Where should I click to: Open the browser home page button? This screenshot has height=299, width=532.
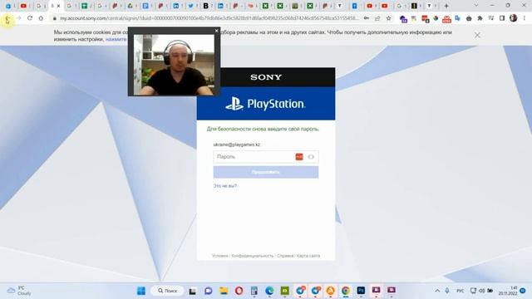point(41,18)
